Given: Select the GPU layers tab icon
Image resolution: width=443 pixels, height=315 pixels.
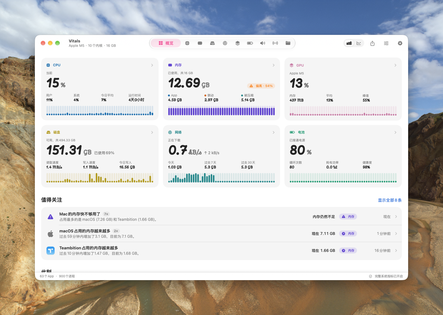Looking at the screenshot, I should [237, 43].
